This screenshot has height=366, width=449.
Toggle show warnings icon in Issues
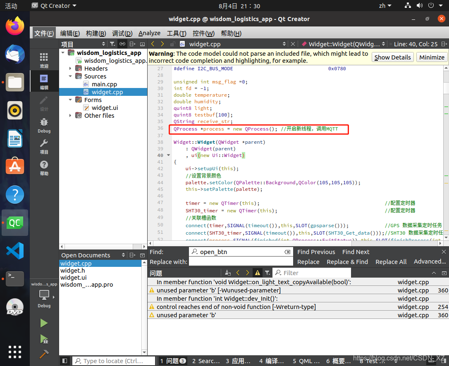[258, 273]
